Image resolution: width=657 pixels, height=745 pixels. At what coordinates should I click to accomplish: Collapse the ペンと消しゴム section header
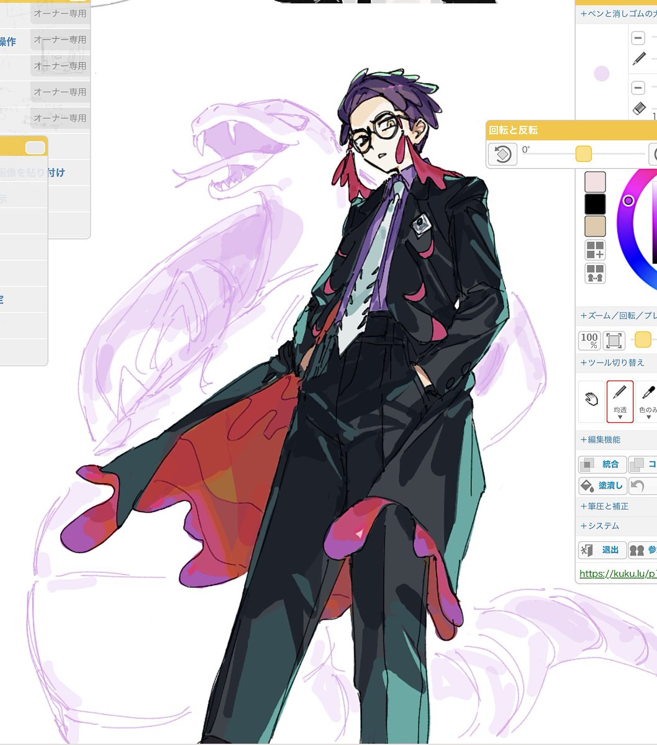[616, 14]
